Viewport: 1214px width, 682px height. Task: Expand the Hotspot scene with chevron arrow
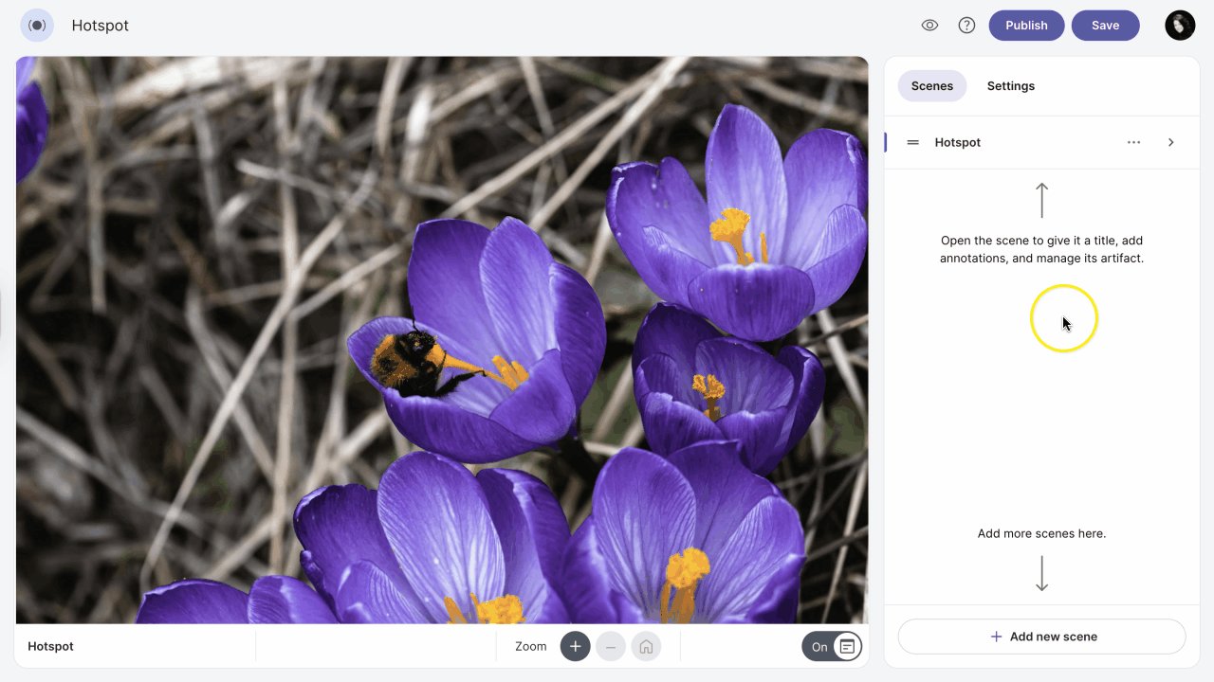pyautogui.click(x=1170, y=142)
